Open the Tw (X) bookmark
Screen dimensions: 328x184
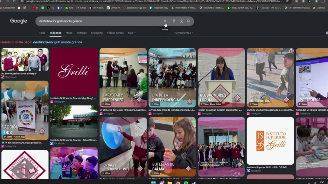(50, 8)
